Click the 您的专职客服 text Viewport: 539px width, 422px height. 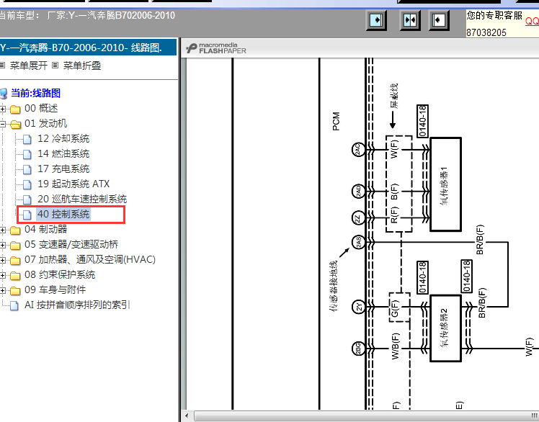[x=494, y=15]
